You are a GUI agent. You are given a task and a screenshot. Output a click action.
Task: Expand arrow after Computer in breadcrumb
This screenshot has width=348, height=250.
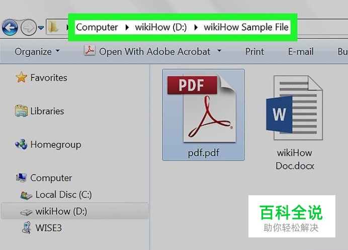click(x=127, y=27)
